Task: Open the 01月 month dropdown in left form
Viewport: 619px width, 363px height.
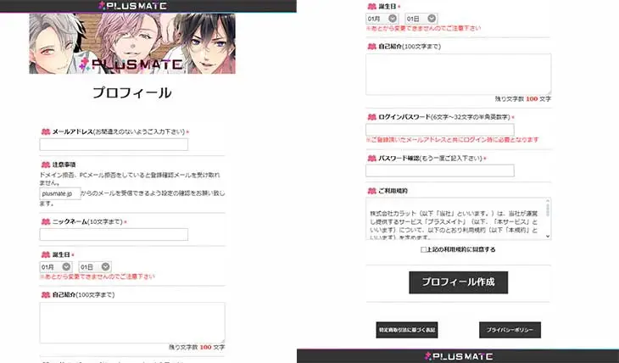Action: (56, 267)
